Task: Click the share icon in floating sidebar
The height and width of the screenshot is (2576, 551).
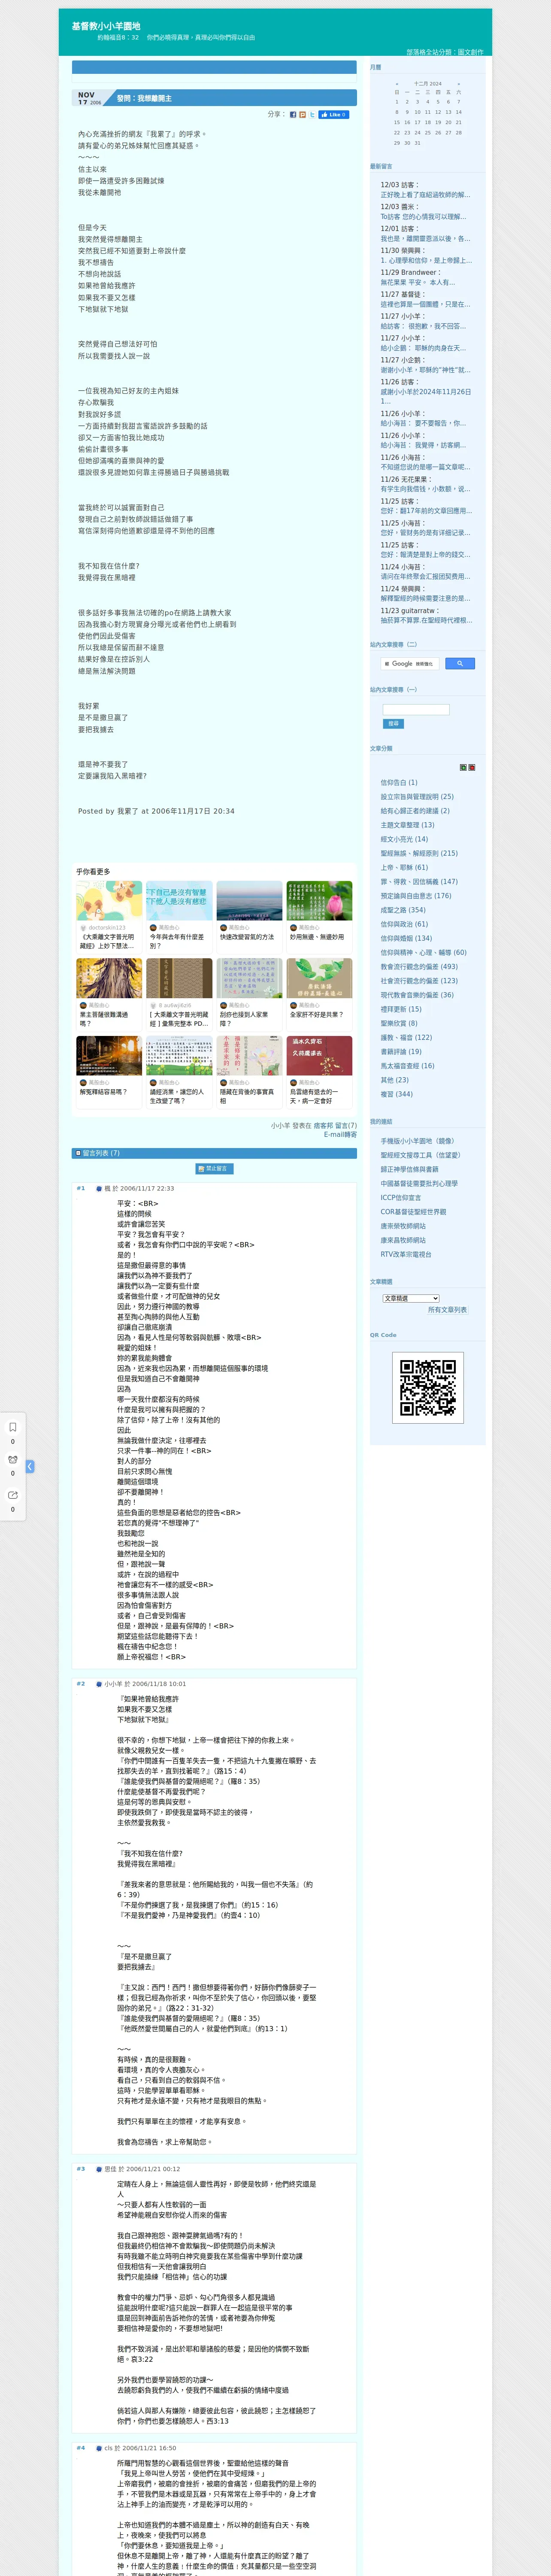Action: click(13, 1495)
